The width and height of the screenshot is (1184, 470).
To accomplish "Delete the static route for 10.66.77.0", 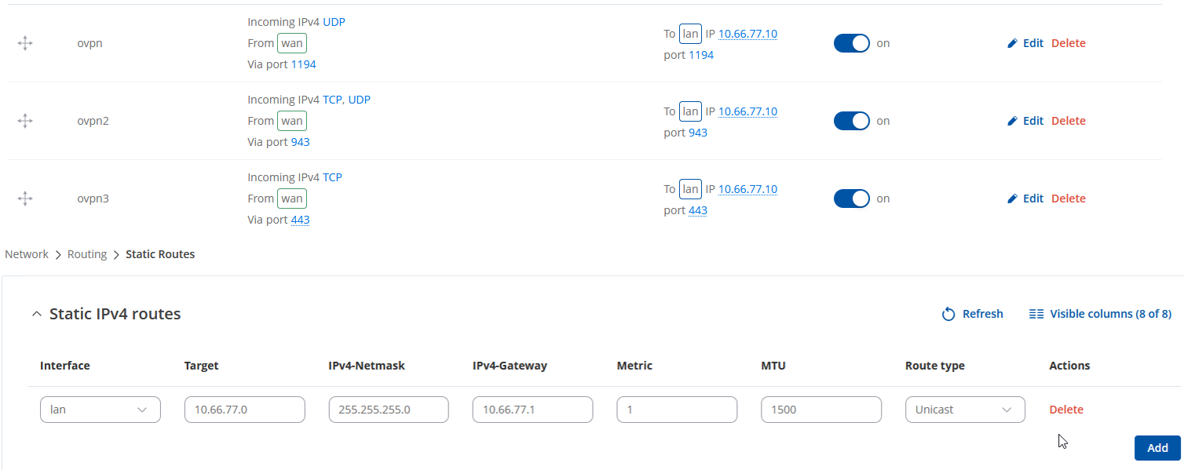I will (1066, 410).
